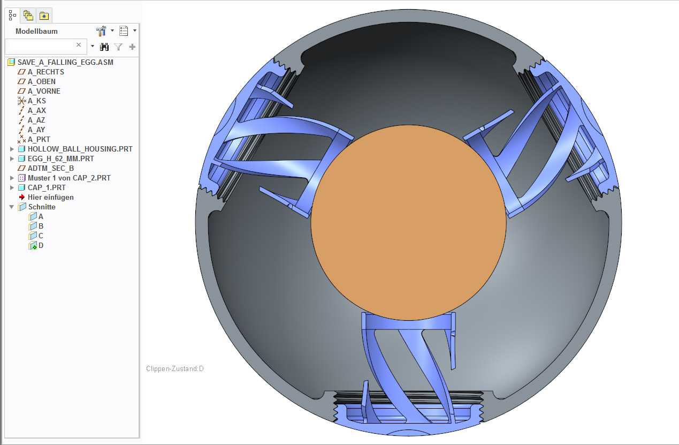Expand HOLLOW_BALL_HOUSING.PRT node
This screenshot has width=679, height=445.
point(12,149)
